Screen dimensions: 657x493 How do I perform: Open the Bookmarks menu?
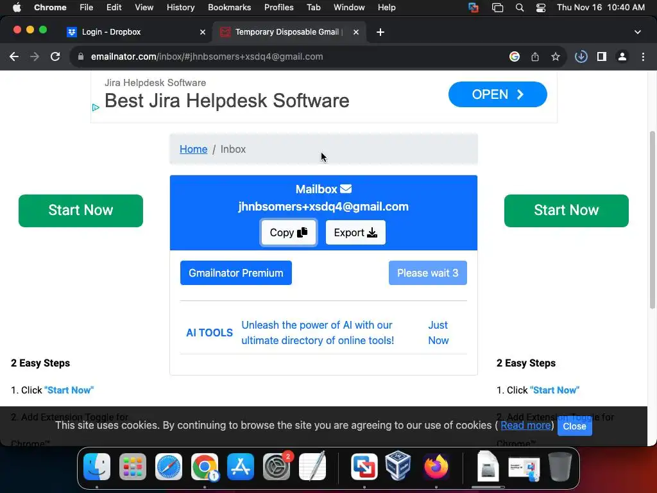(230, 8)
